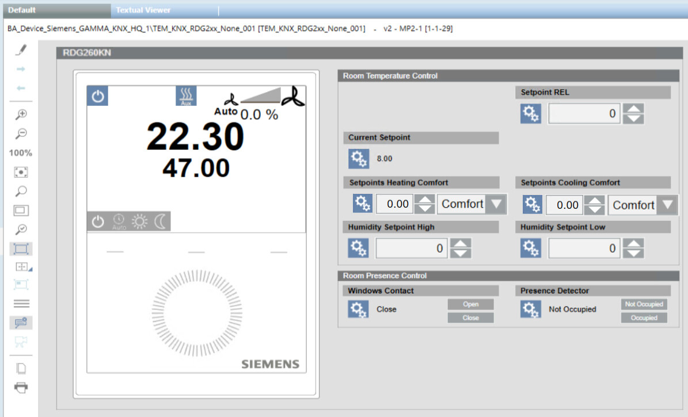Select the moon economy mode icon

[x=159, y=222]
